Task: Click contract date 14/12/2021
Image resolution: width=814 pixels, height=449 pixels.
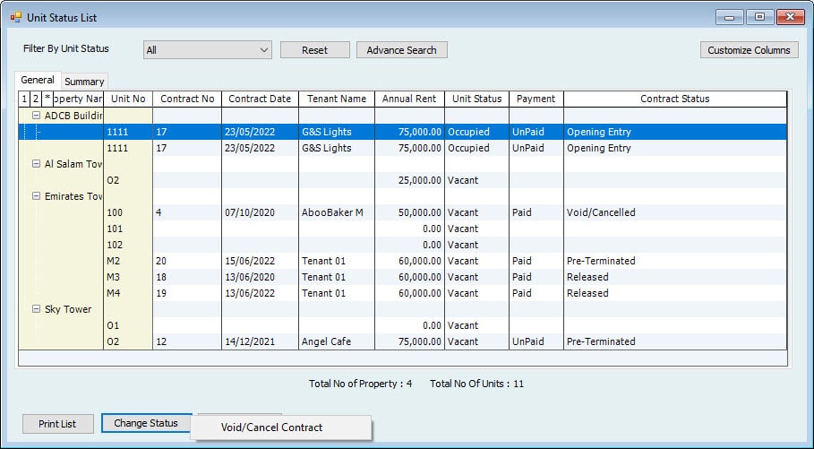Action: [260, 341]
